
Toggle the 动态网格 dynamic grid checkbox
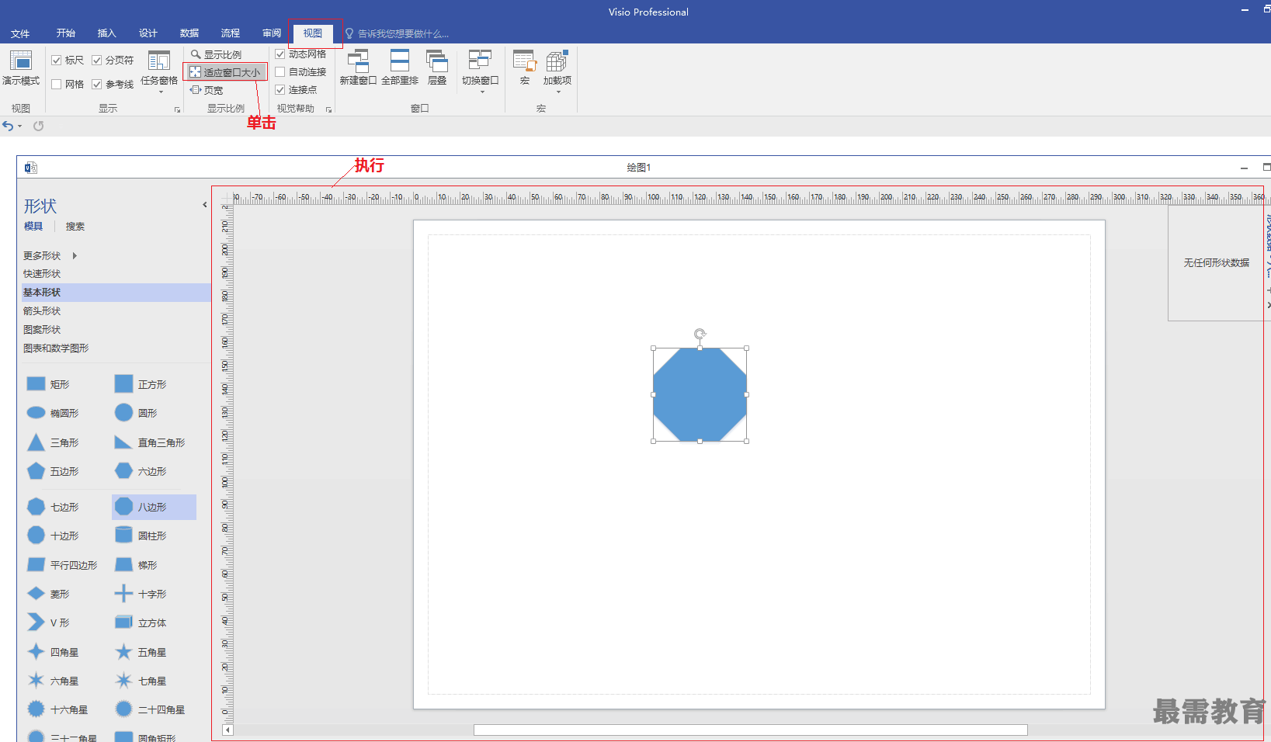coord(280,54)
